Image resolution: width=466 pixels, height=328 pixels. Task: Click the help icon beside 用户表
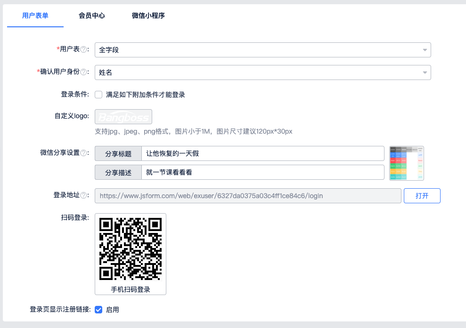83,49
